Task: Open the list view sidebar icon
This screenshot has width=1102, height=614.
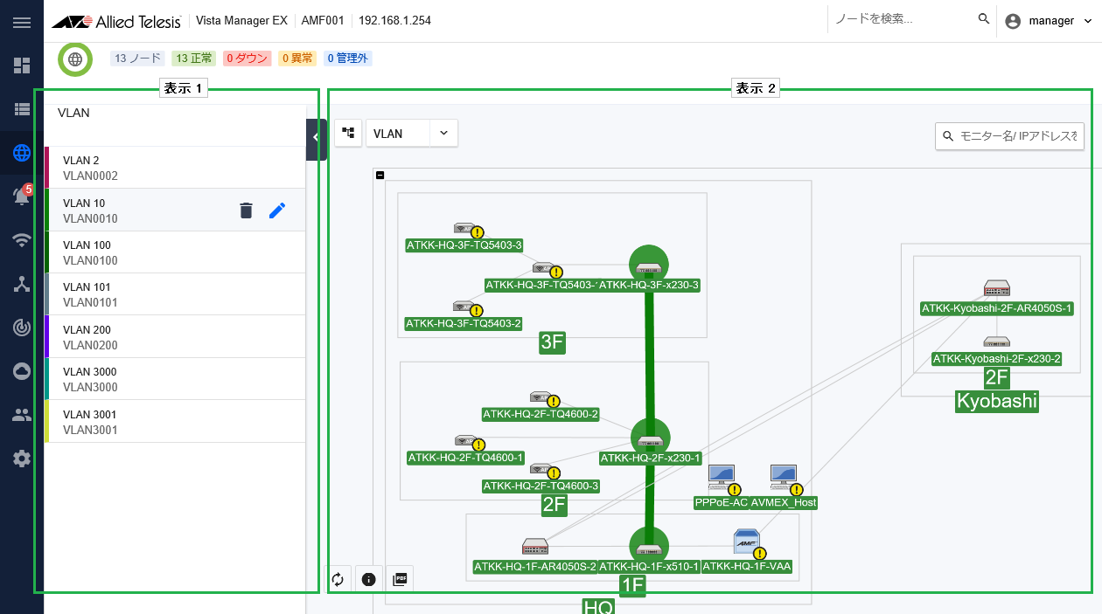Action: (22, 109)
